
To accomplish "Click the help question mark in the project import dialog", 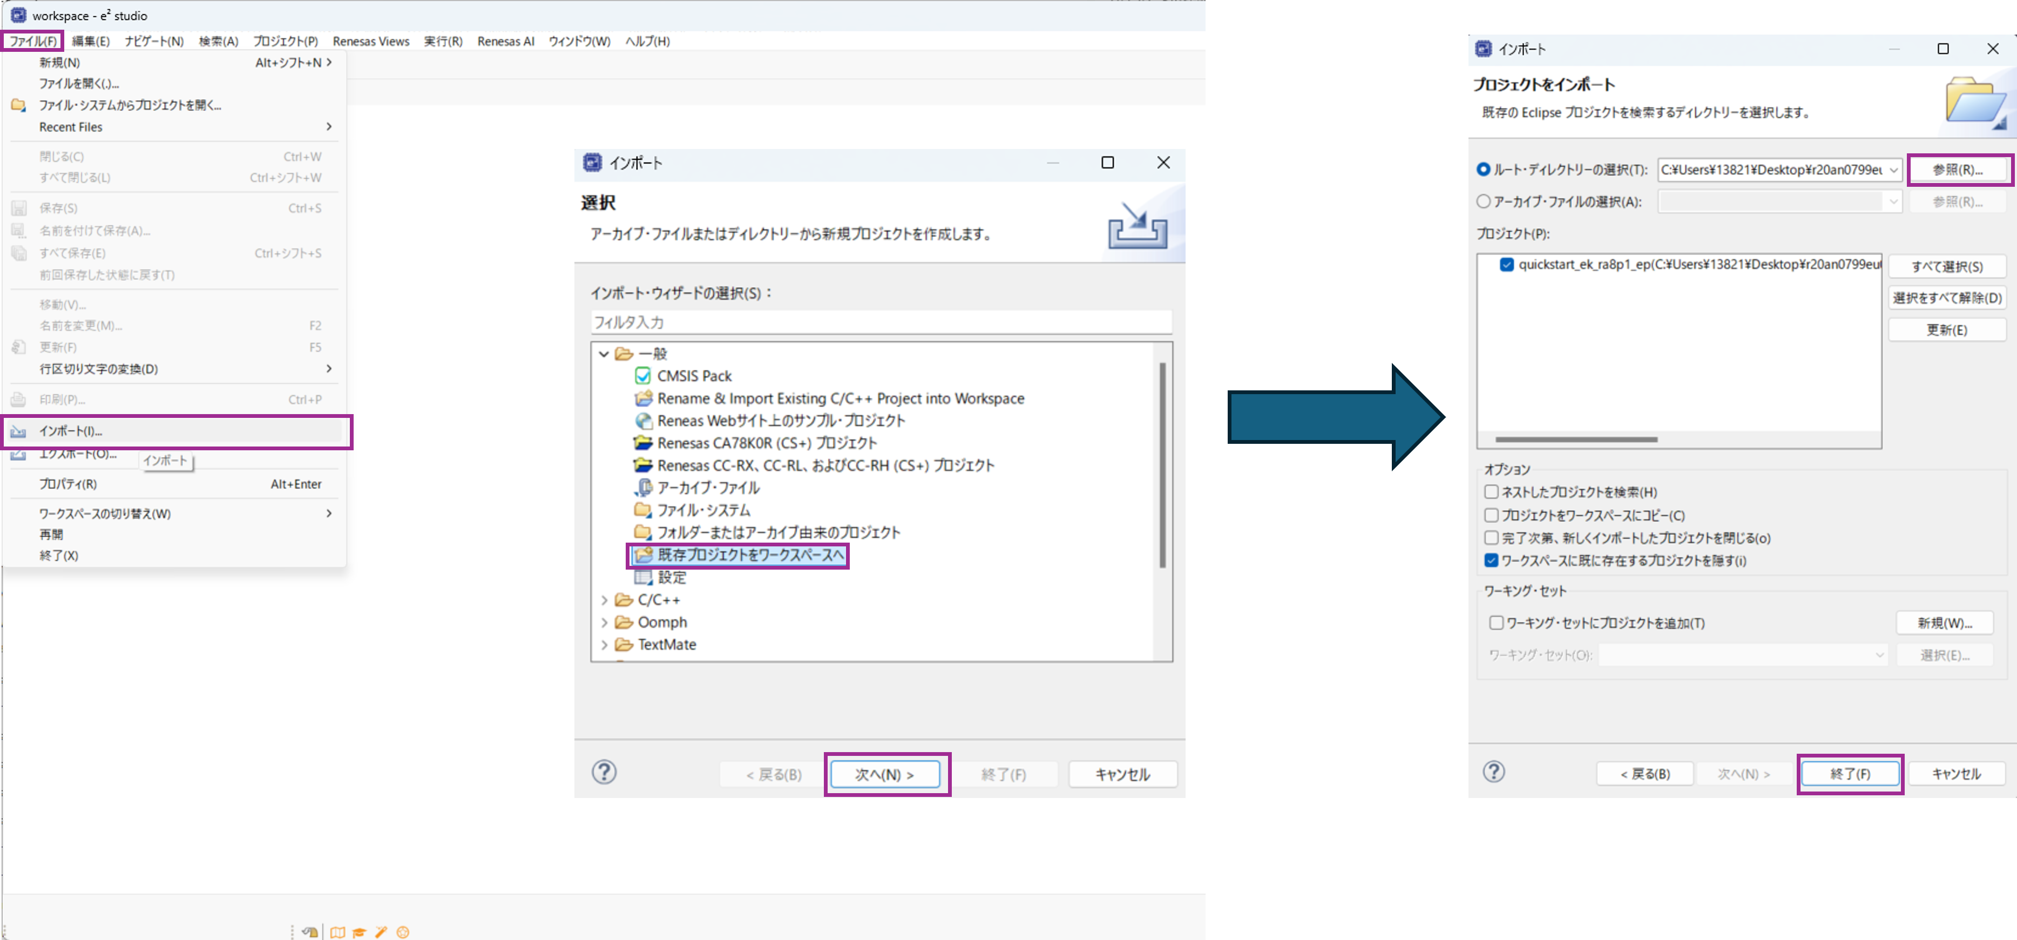I will tap(1493, 773).
